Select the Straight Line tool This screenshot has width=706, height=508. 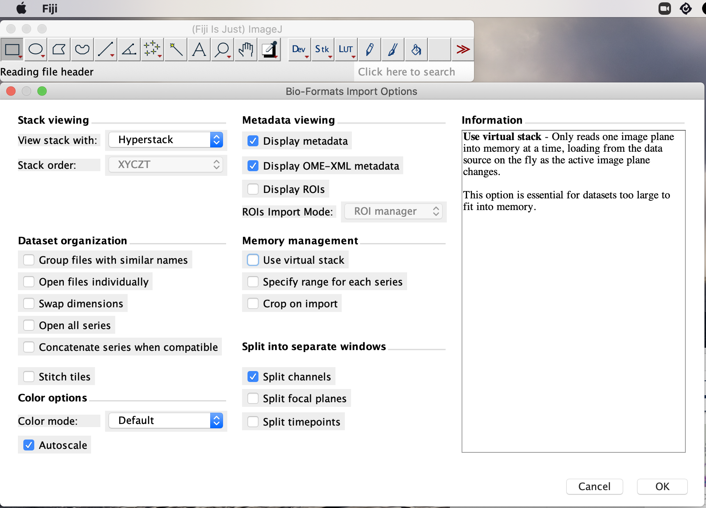(105, 49)
